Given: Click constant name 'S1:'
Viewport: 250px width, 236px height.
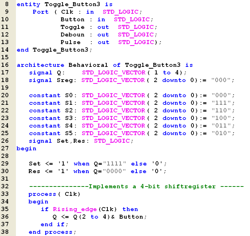Looking at the screenshot, I should 71,103.
